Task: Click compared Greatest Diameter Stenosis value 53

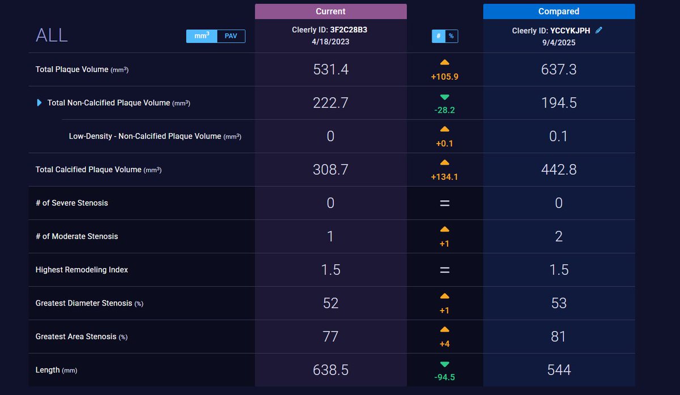Action: click(559, 303)
